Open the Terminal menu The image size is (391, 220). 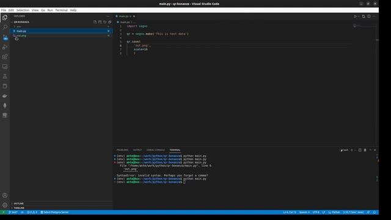pos(61,10)
